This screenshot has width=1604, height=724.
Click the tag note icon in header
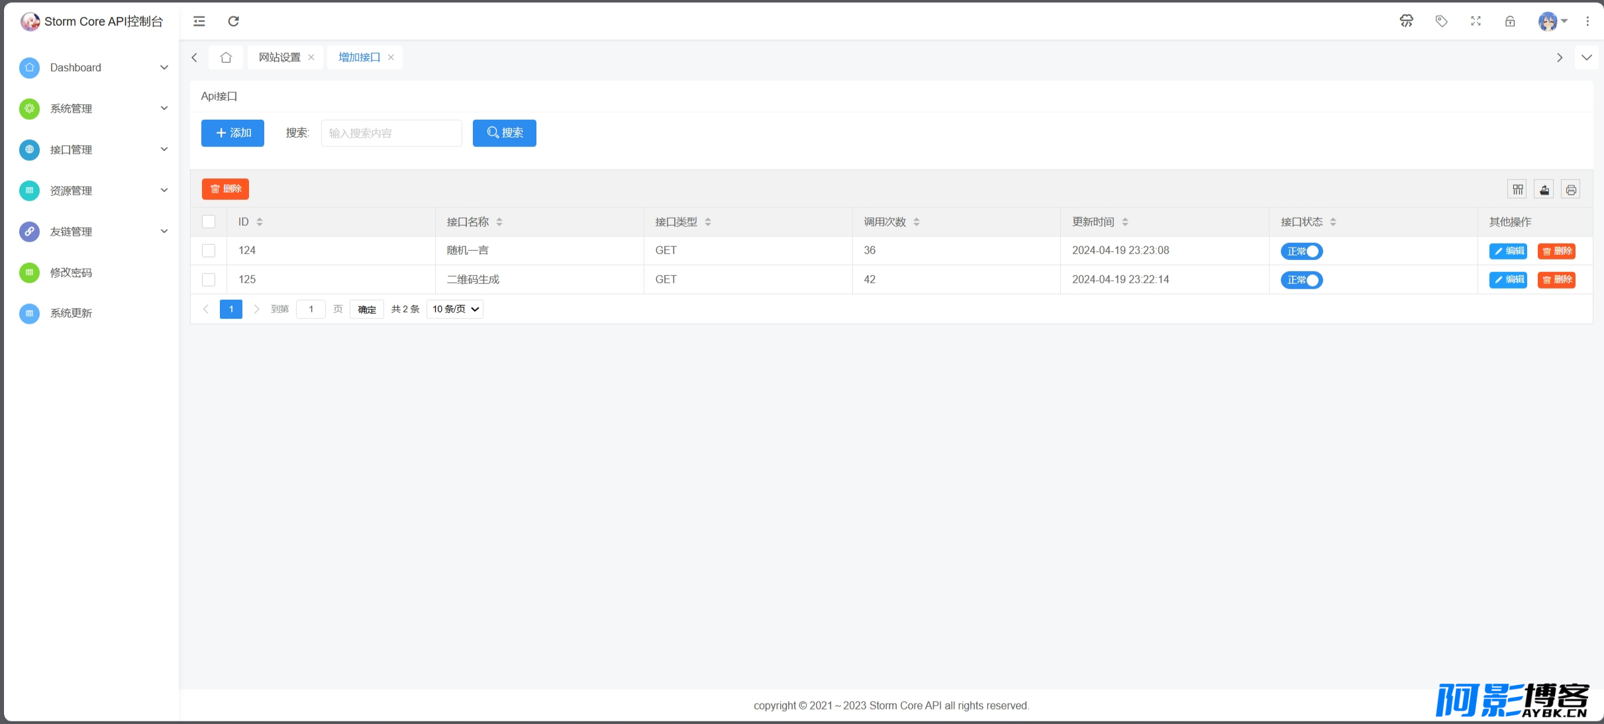pos(1441,21)
